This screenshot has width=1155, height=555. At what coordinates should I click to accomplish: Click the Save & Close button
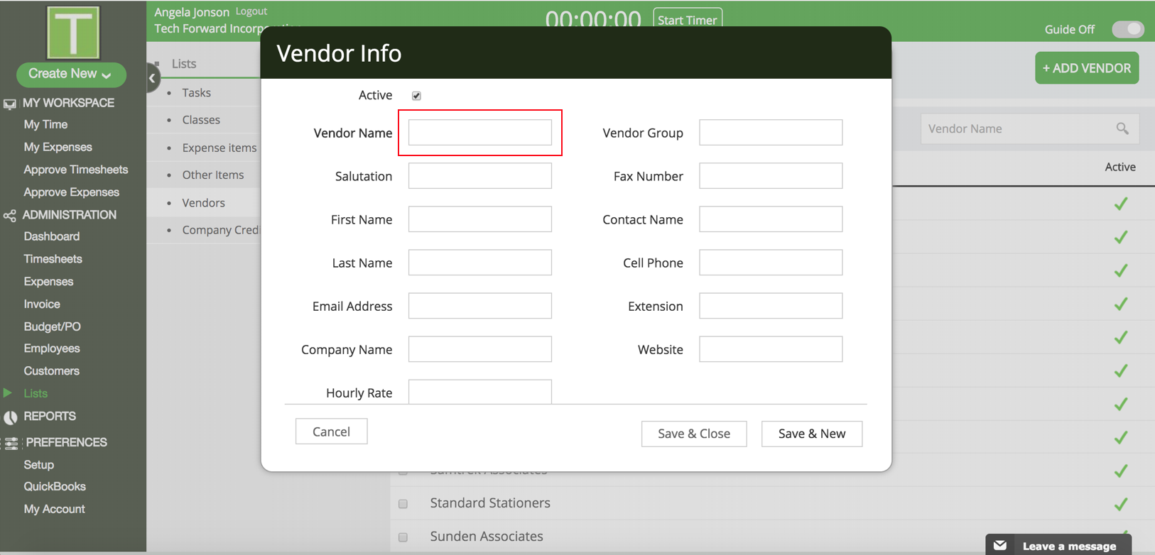pyautogui.click(x=694, y=434)
